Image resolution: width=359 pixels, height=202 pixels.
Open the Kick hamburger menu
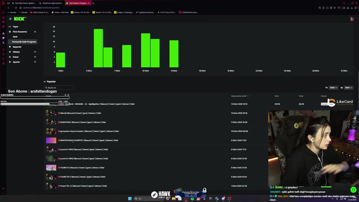(x=10, y=19)
